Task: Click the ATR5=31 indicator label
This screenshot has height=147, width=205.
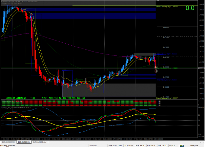Action: pyautogui.click(x=11, y=98)
